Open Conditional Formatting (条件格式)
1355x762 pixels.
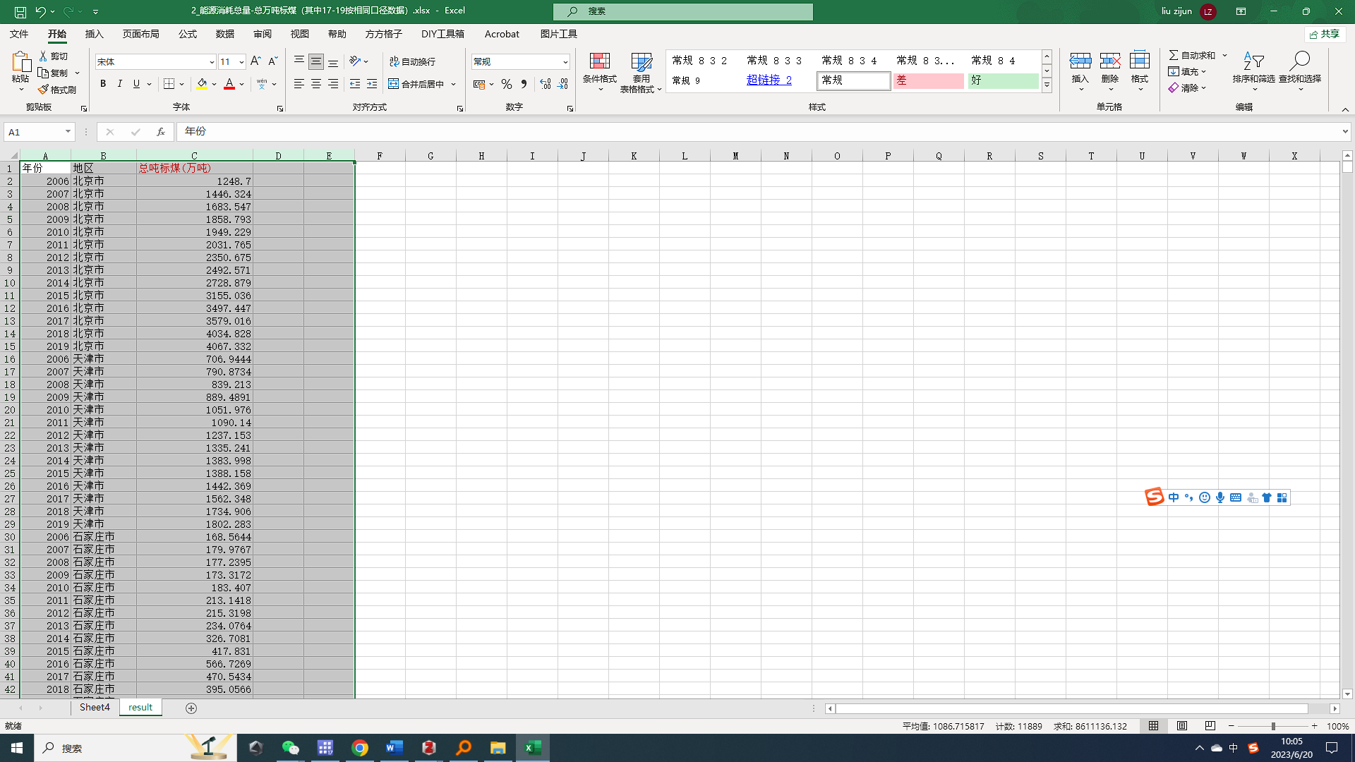pyautogui.click(x=599, y=71)
